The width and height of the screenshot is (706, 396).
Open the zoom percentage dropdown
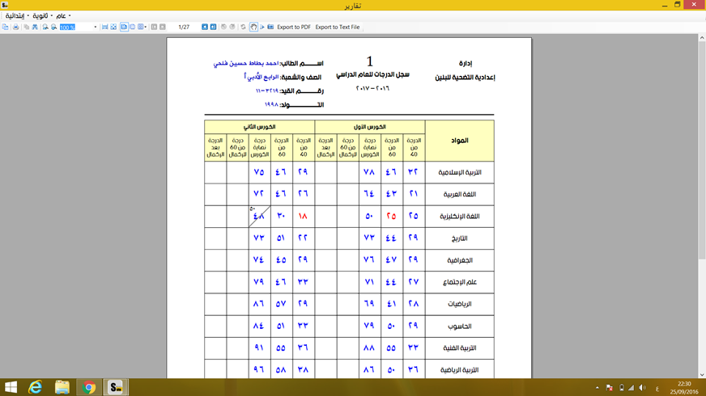95,27
